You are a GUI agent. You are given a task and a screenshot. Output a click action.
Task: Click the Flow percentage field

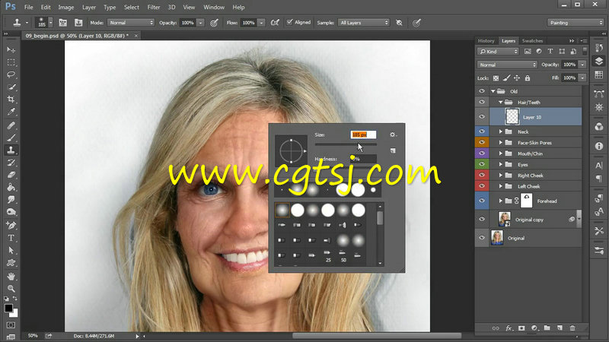click(249, 23)
